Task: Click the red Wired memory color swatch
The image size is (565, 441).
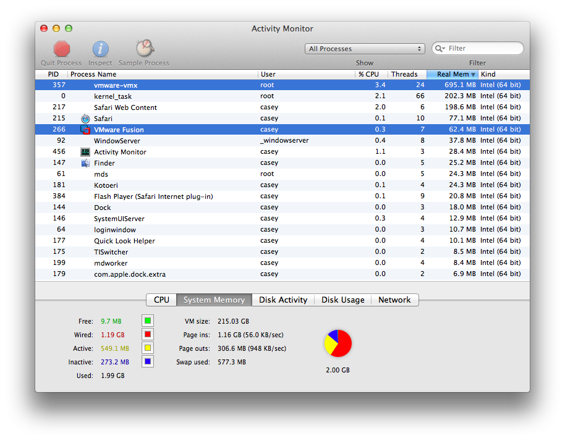Action: pyautogui.click(x=148, y=334)
